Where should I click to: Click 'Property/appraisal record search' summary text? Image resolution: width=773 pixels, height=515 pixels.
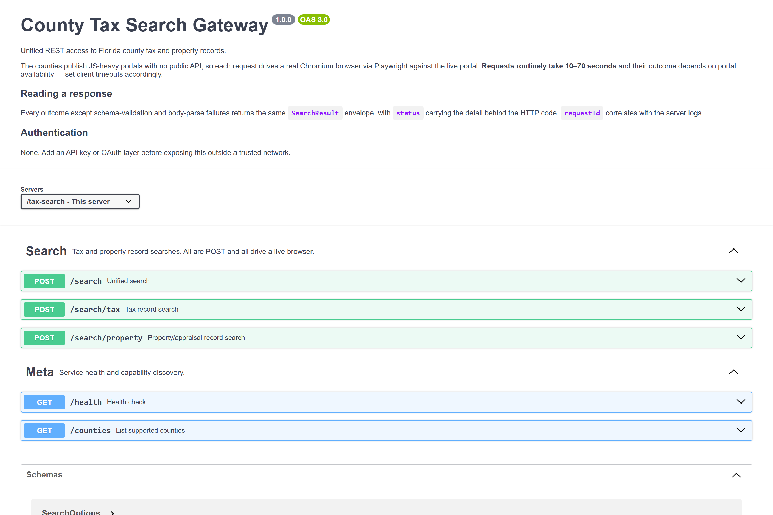point(196,338)
